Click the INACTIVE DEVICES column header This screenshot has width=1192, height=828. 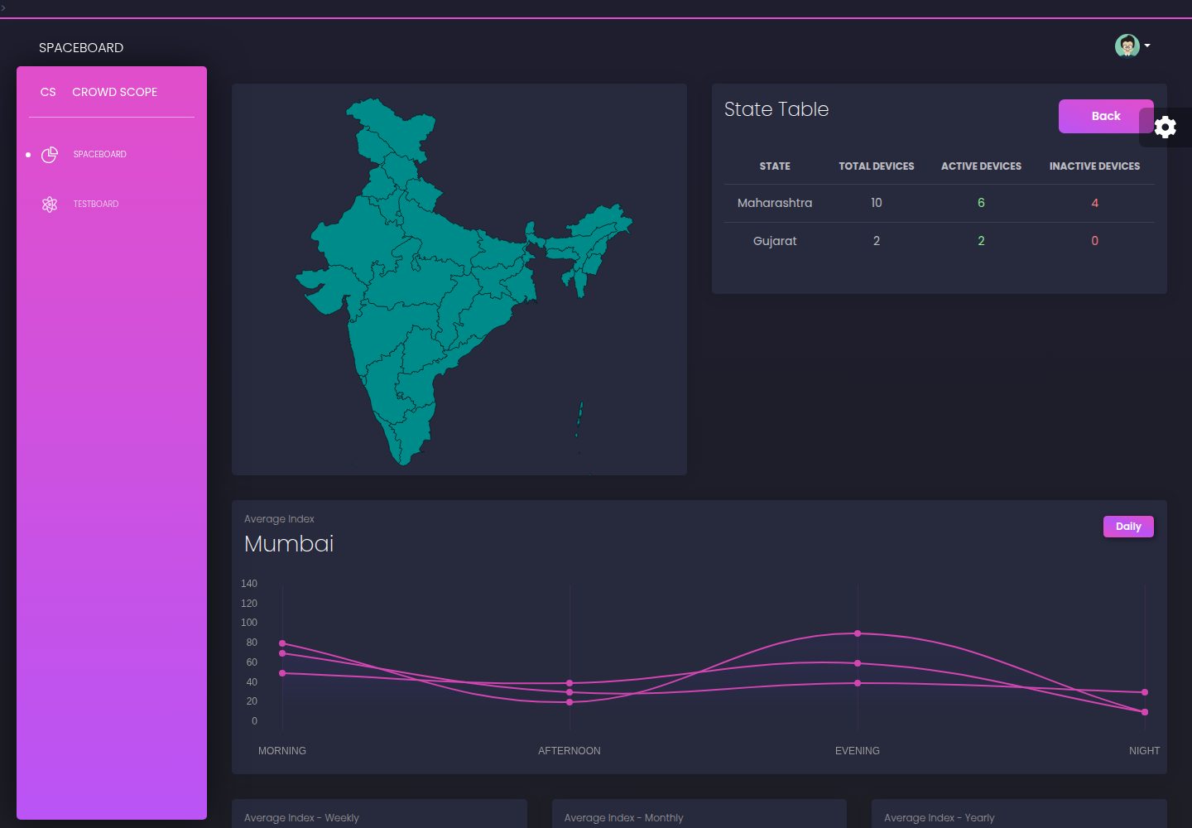1094,166
